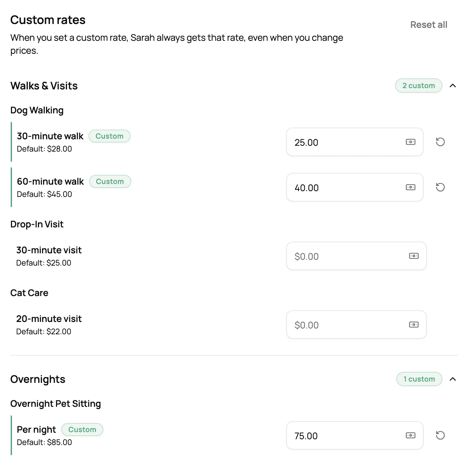Edit the Per night rate field
The height and width of the screenshot is (458, 468).
tap(355, 435)
